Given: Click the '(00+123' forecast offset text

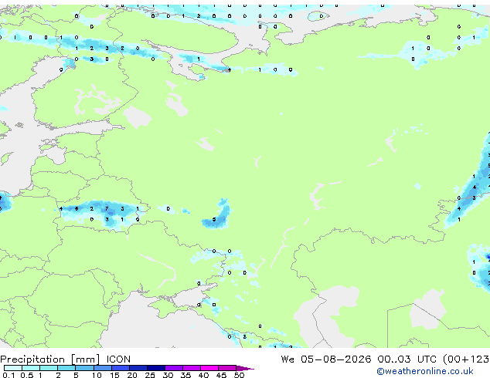Looking at the screenshot, I should 466,359.
